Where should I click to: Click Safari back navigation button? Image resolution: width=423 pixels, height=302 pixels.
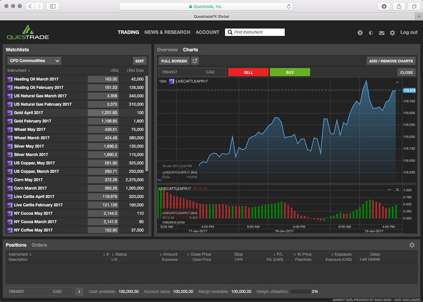(30, 7)
